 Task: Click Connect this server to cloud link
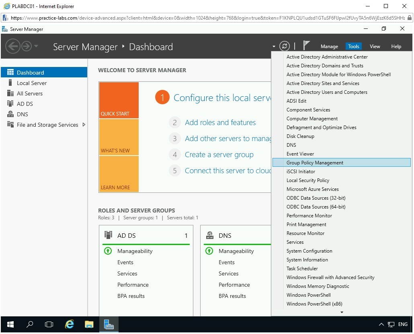(x=228, y=171)
